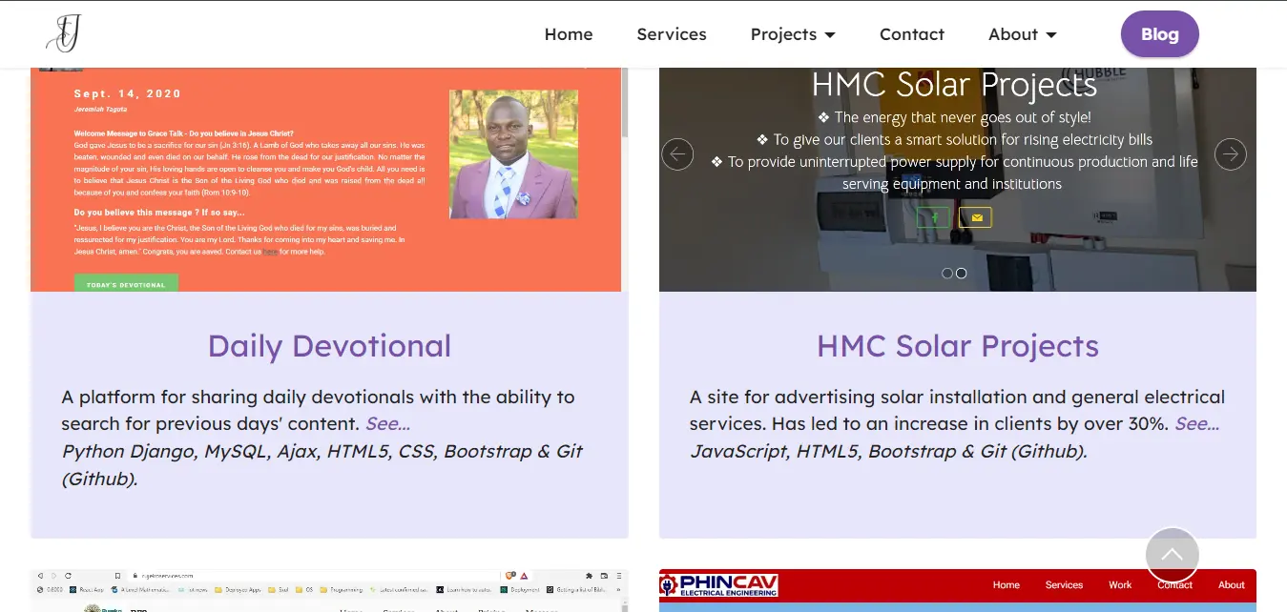
Task: Click padlock icon in the screenshot address bar
Action: click(135, 575)
